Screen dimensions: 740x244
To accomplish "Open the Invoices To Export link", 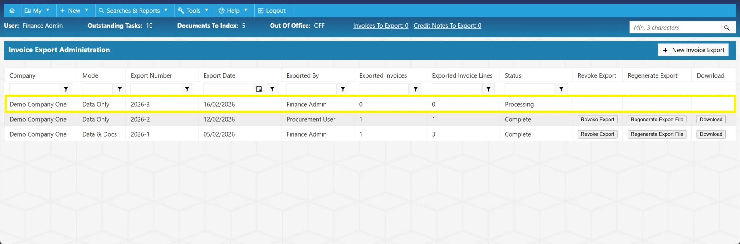I will 381,26.
